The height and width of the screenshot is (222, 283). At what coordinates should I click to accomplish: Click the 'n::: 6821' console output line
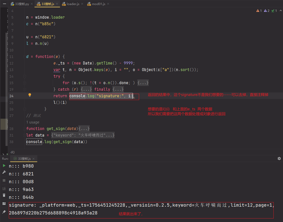21,174
